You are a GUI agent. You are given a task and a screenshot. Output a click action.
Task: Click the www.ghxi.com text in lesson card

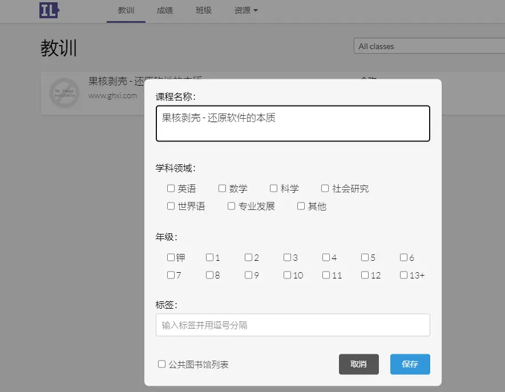point(113,96)
